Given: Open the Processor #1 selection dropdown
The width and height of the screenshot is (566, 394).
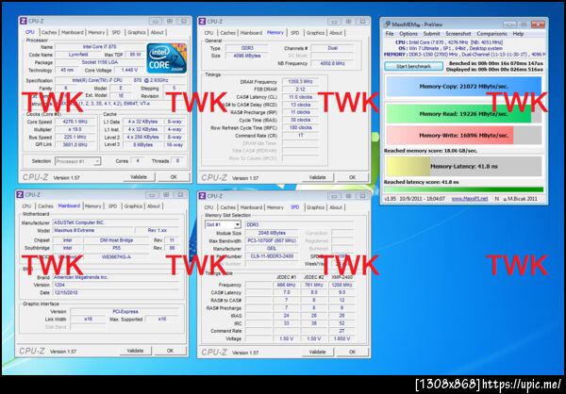Looking at the screenshot, I should (x=77, y=161).
